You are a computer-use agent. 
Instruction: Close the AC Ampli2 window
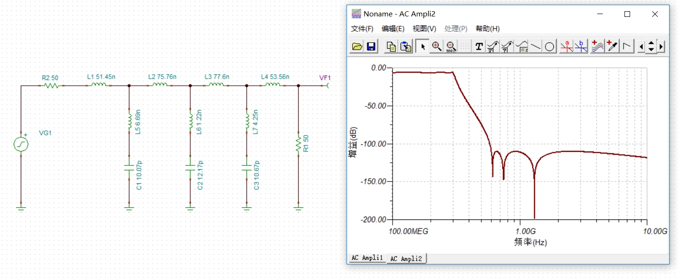tap(655, 14)
